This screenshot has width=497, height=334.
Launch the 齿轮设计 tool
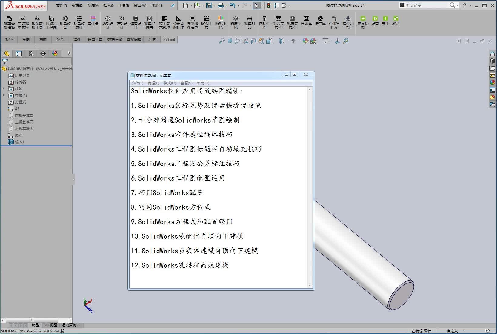coord(108,23)
